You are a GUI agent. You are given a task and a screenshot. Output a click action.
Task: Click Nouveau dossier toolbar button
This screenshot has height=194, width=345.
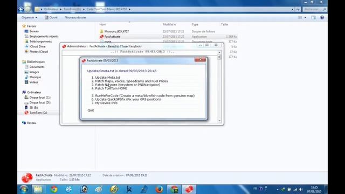[x=75, y=17]
